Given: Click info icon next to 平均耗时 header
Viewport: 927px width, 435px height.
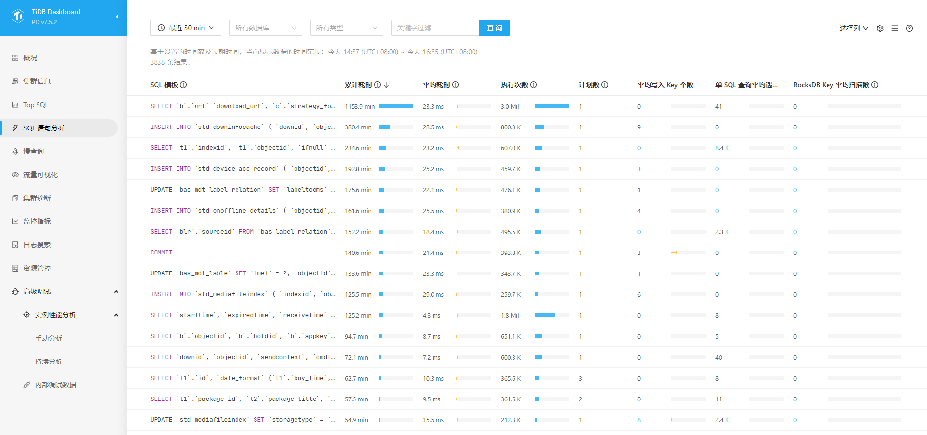Looking at the screenshot, I should pos(455,85).
